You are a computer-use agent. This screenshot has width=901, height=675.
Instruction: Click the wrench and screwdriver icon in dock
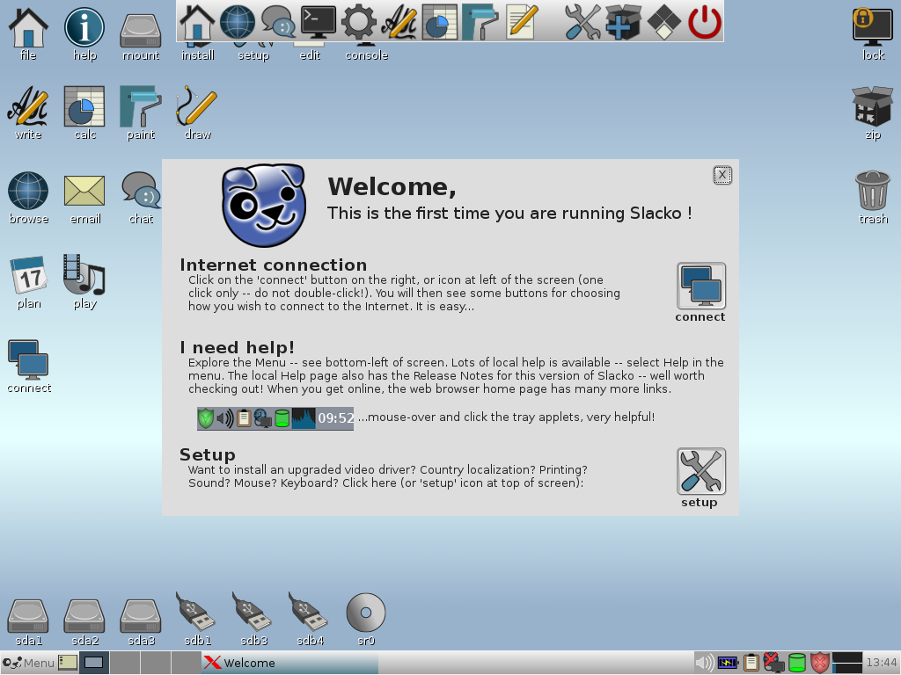click(x=582, y=22)
